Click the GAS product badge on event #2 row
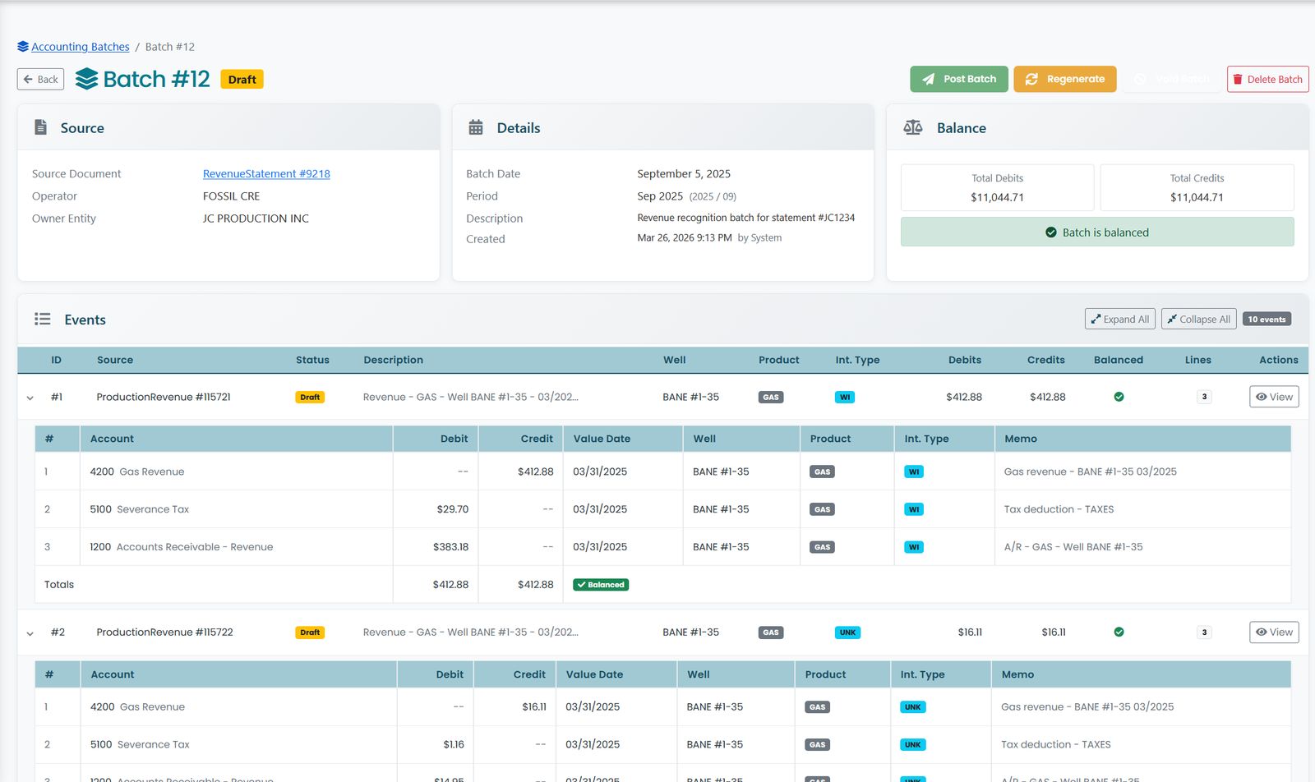 771,632
